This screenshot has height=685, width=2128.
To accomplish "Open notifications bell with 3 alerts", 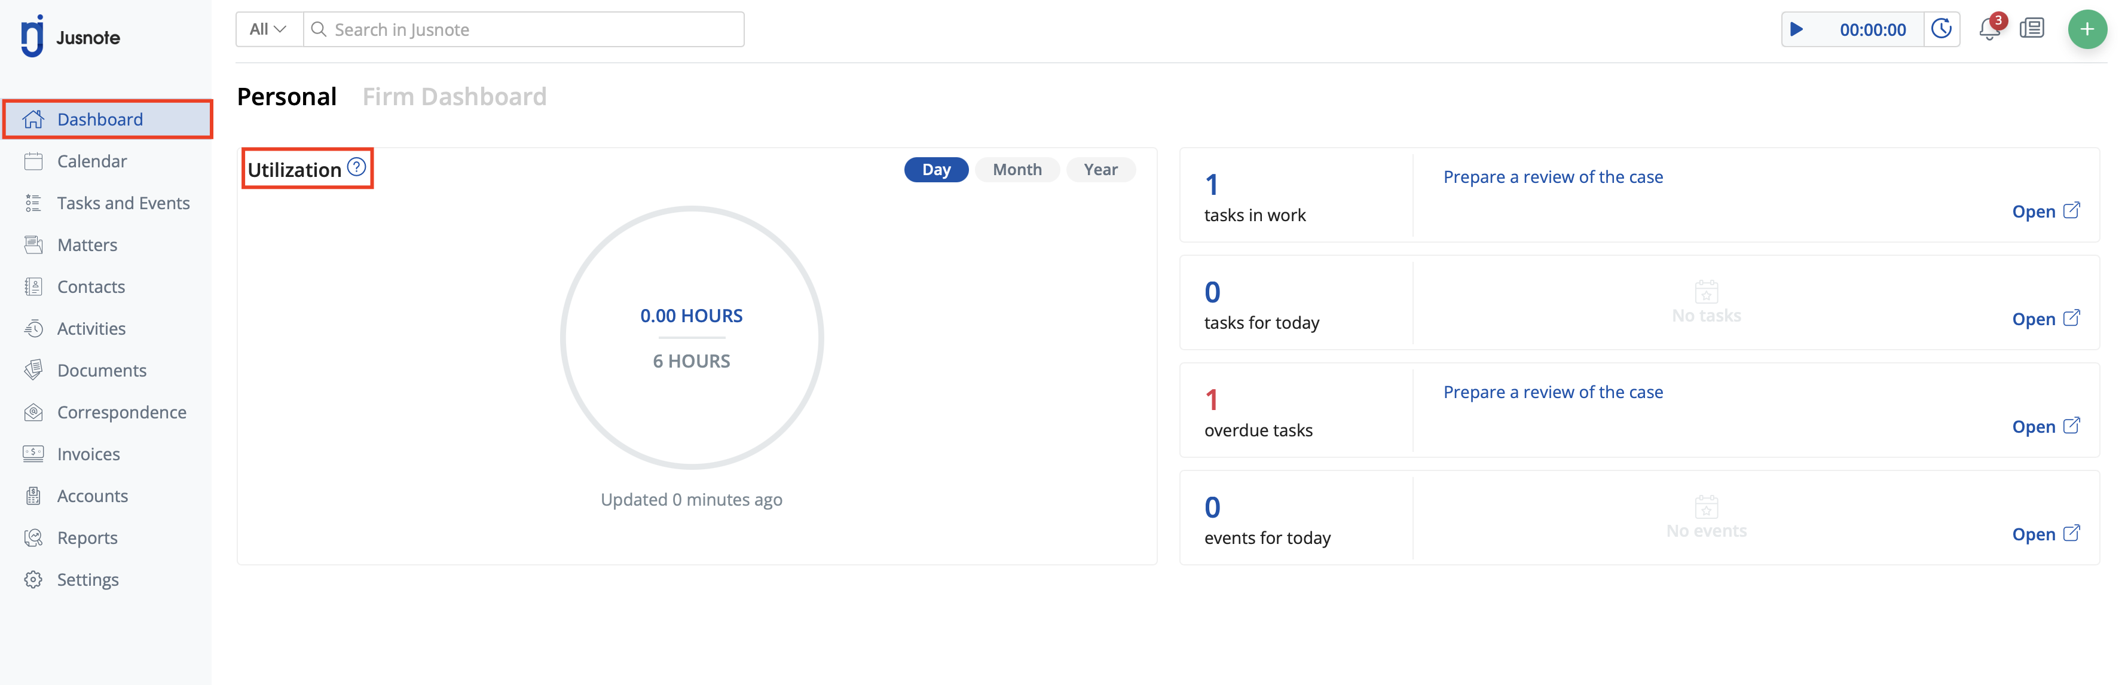I will coord(1989,29).
